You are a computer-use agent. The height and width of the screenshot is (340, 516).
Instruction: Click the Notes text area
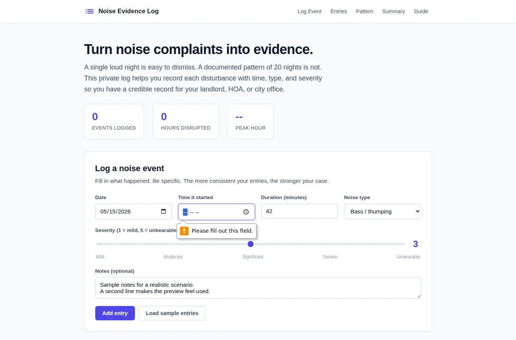click(258, 288)
